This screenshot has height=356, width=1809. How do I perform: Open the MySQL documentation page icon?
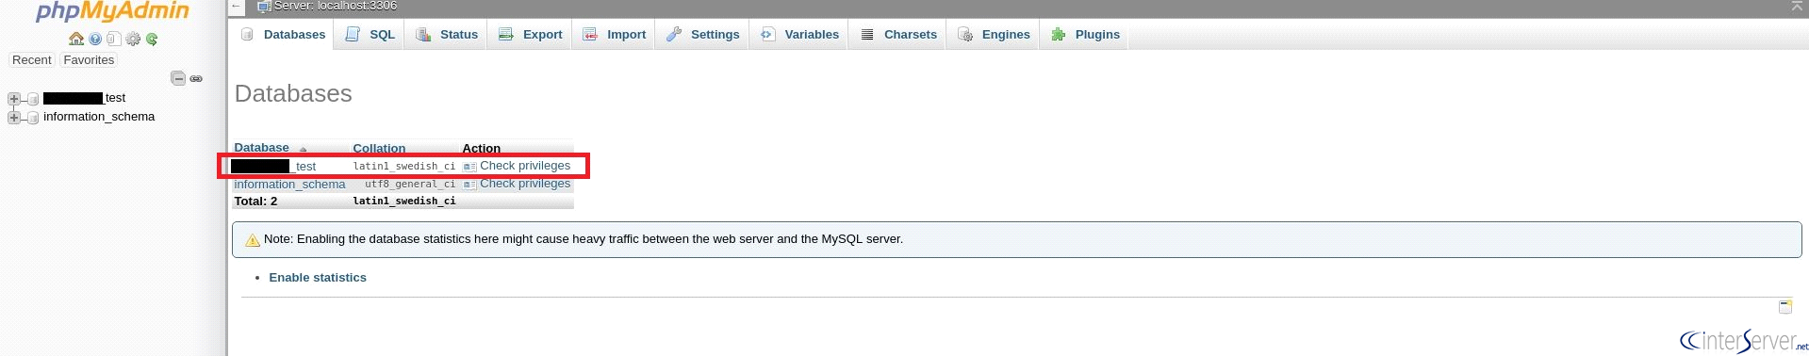(113, 39)
